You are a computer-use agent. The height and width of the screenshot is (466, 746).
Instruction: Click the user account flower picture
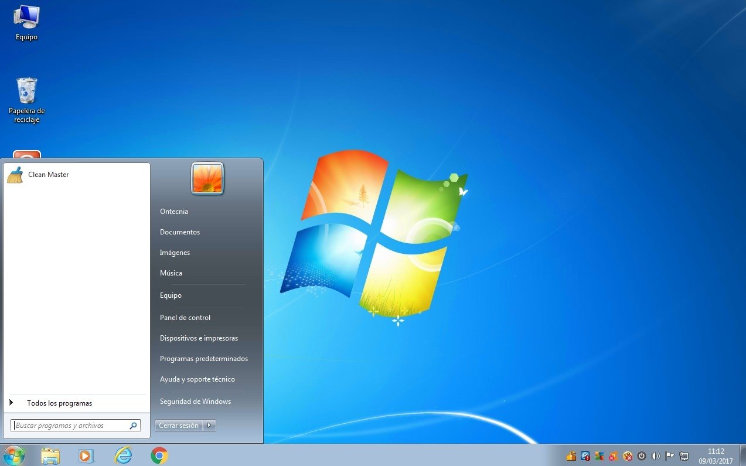tap(207, 178)
